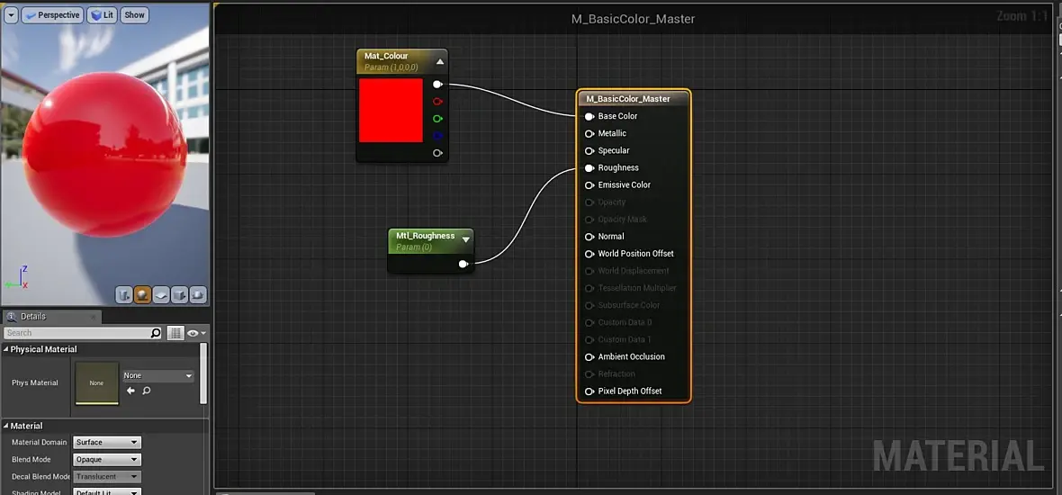Switch preview mesh to cube shape

pos(179,295)
